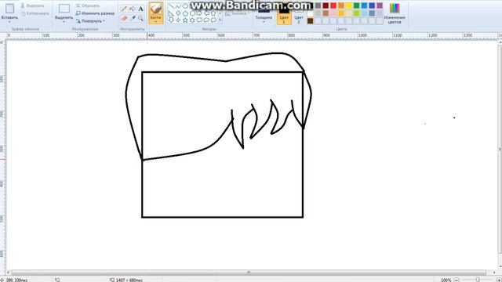Pick the yellow color swatch
502x282 pixels.
click(348, 5)
